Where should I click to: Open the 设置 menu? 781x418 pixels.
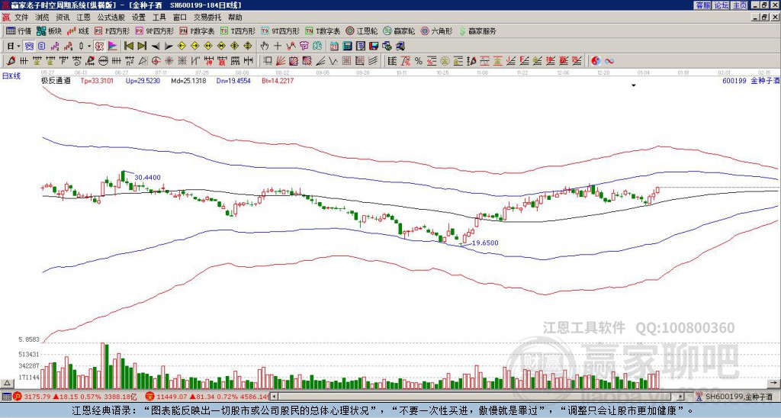pyautogui.click(x=139, y=18)
